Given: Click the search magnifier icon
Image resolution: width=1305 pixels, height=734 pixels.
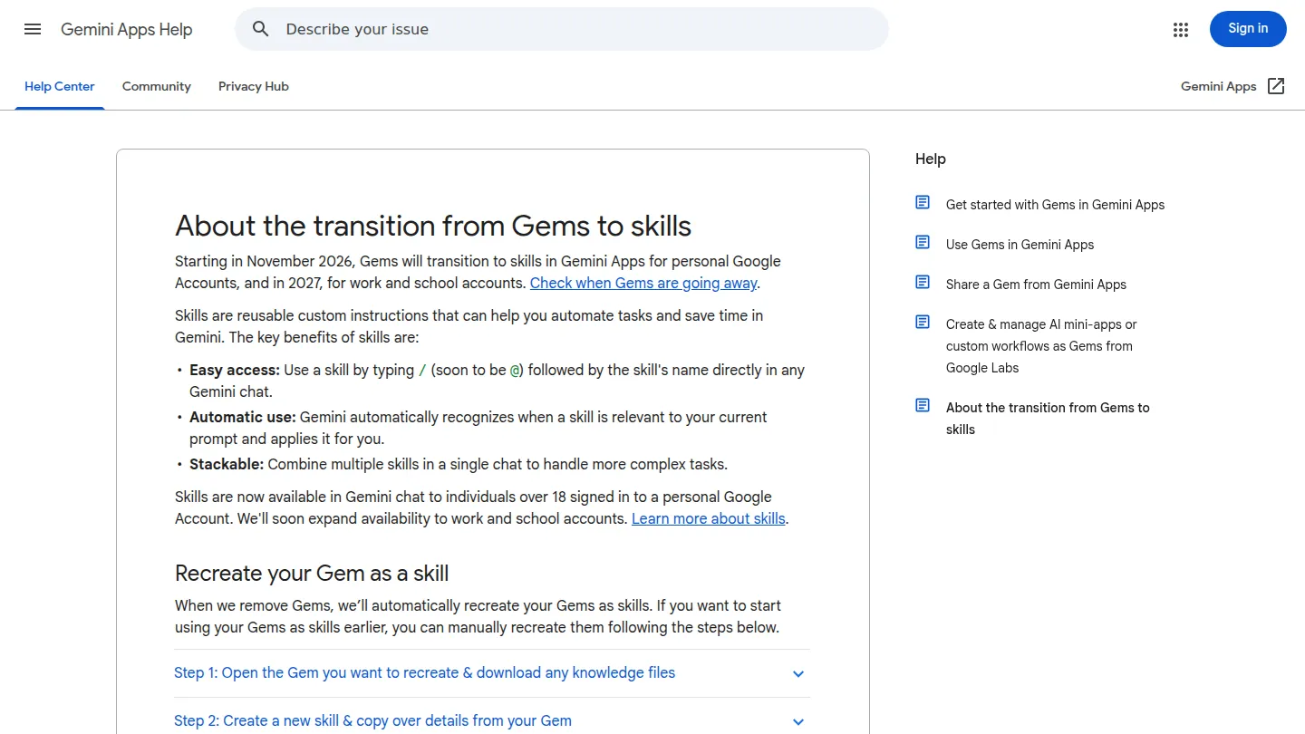Looking at the screenshot, I should click(x=261, y=29).
